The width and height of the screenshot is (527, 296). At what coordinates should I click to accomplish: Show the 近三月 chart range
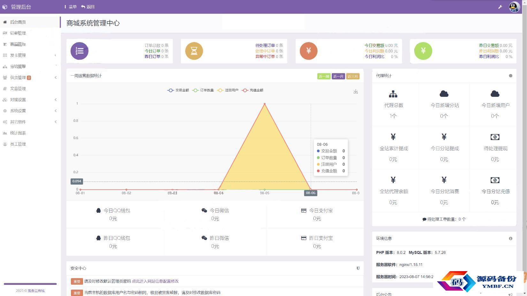(353, 76)
